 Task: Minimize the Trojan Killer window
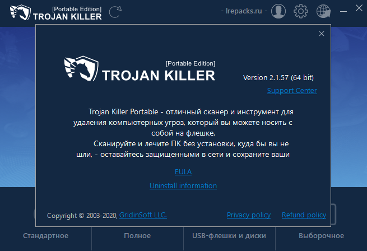[x=343, y=11]
